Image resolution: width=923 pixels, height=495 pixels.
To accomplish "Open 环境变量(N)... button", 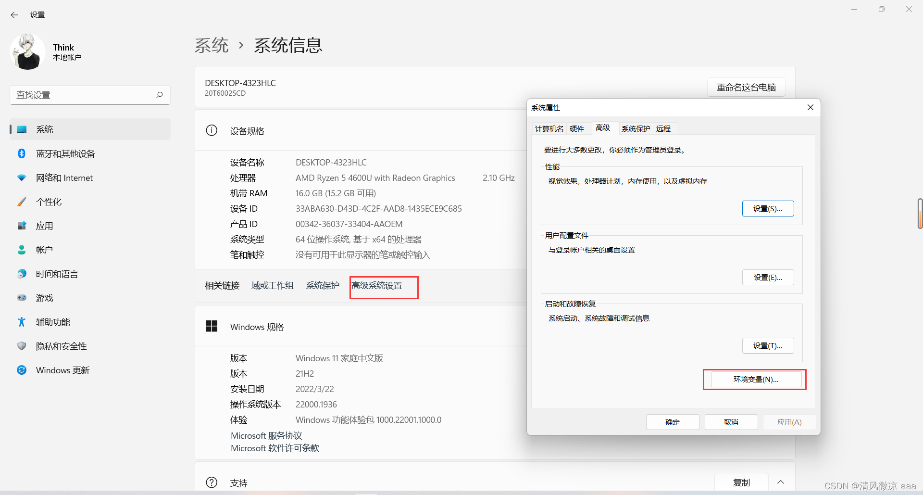I will click(x=756, y=379).
